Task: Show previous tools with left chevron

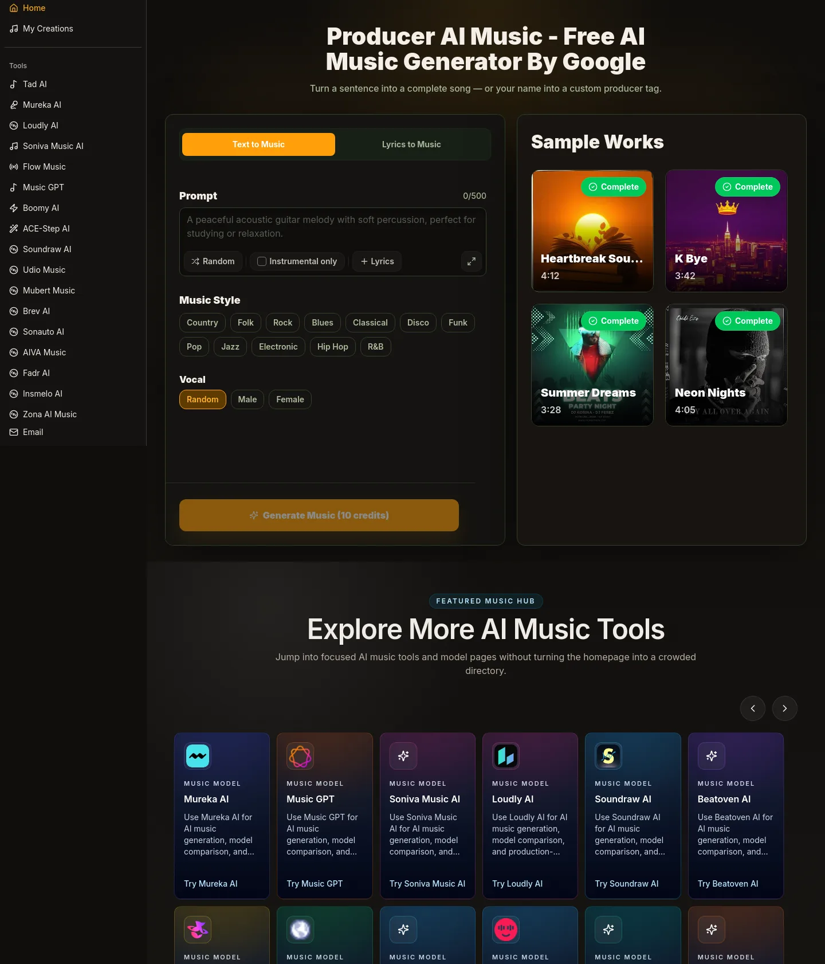Action: 753,708
